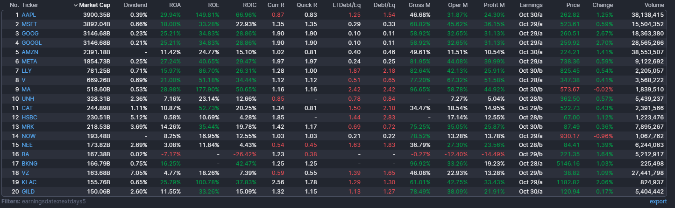Select MRK dividend 3.69%
The image size is (675, 208).
click(138, 126)
